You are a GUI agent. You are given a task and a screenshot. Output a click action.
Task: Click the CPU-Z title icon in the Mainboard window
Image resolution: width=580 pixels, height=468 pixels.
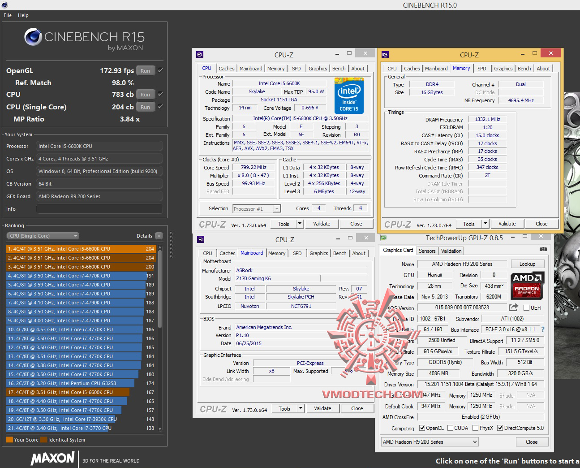pyautogui.click(x=201, y=239)
